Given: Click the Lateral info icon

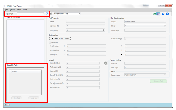Looking at the screenshot, I should pyautogui.click(x=106, y=63).
